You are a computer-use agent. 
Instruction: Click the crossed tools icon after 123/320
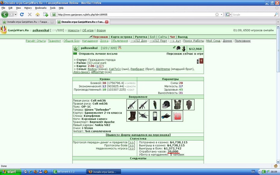click(120, 48)
